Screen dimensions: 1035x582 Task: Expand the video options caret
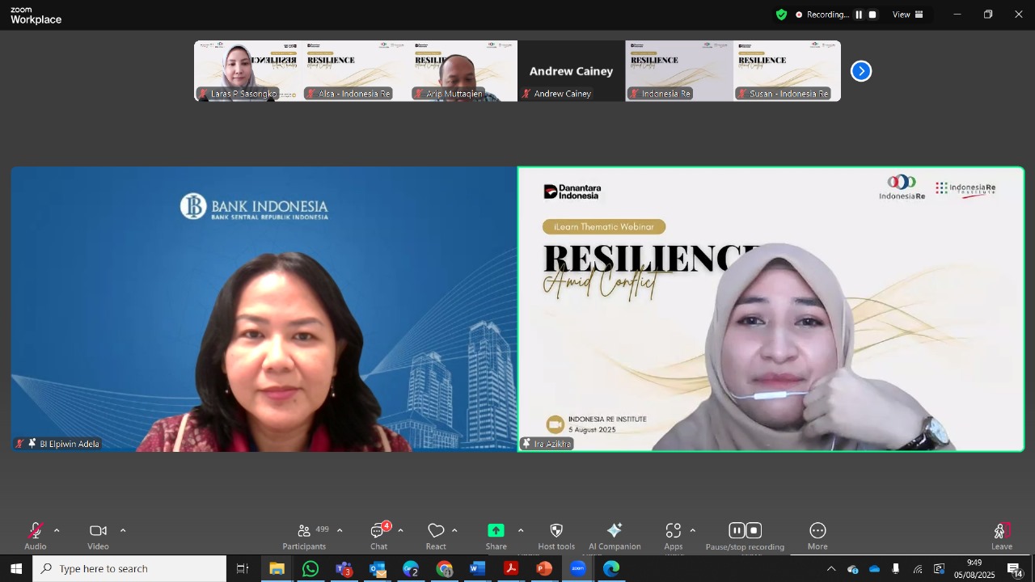pyautogui.click(x=123, y=531)
